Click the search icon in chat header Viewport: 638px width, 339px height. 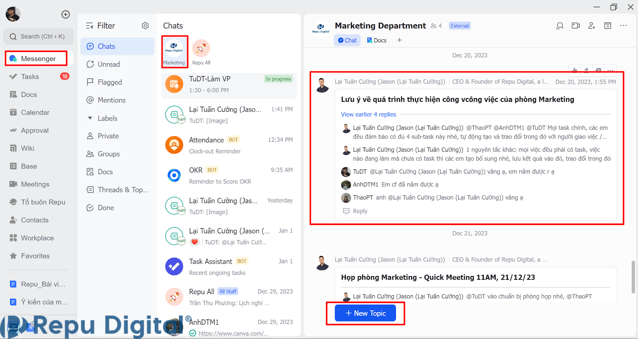click(x=560, y=26)
